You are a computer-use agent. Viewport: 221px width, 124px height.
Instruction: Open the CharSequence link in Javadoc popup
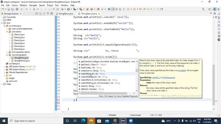pyautogui.click(x=169, y=77)
